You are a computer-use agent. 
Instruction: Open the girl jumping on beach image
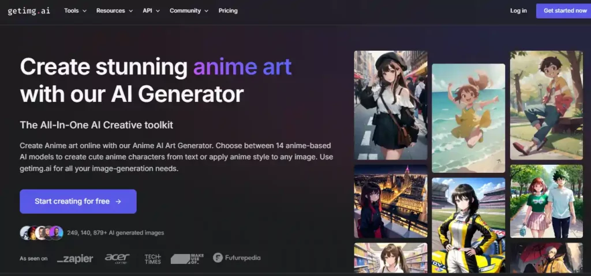[x=468, y=118]
